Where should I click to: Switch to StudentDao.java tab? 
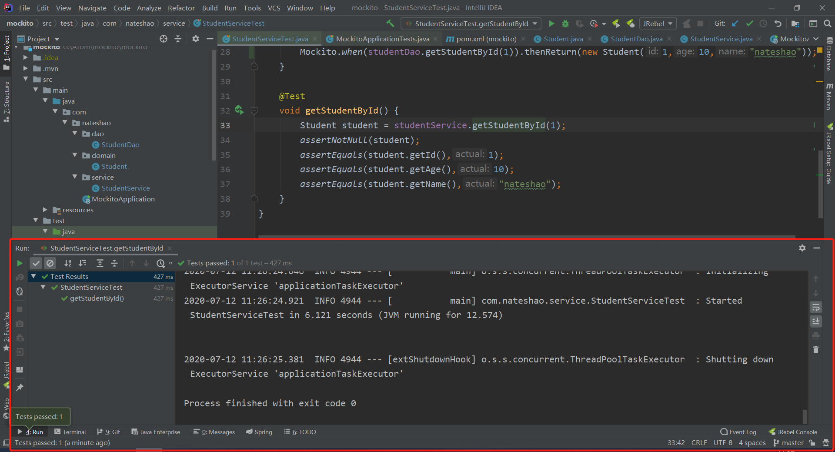[x=636, y=39]
